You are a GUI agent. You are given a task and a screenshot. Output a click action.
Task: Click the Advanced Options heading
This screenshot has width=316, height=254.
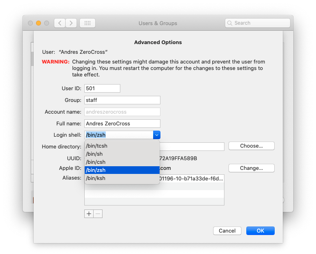158,42
